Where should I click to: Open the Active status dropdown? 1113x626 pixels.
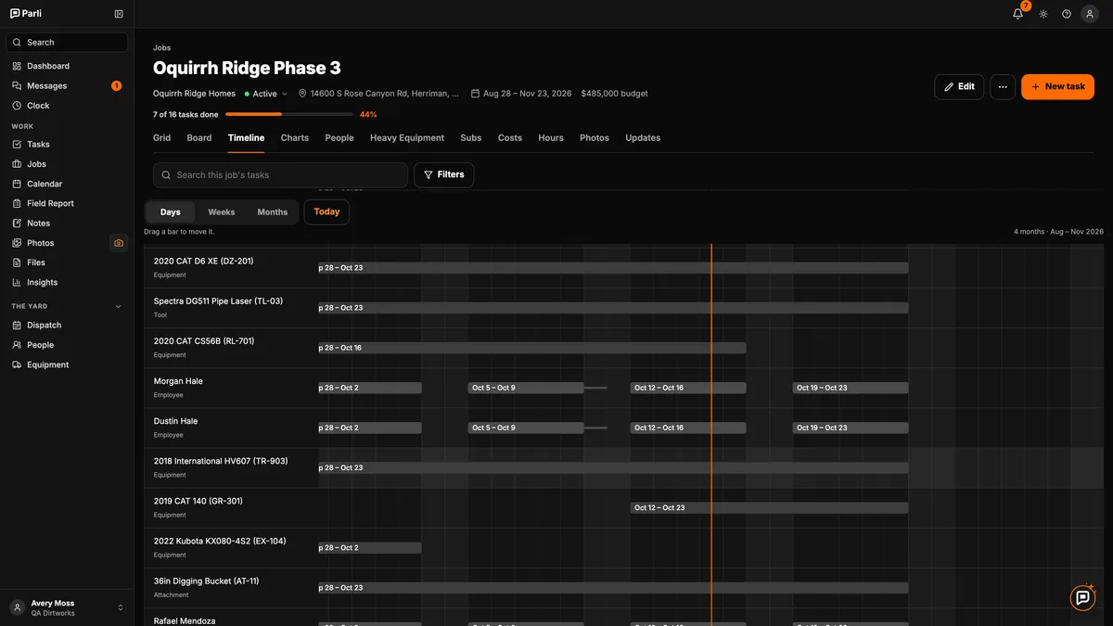tap(266, 94)
